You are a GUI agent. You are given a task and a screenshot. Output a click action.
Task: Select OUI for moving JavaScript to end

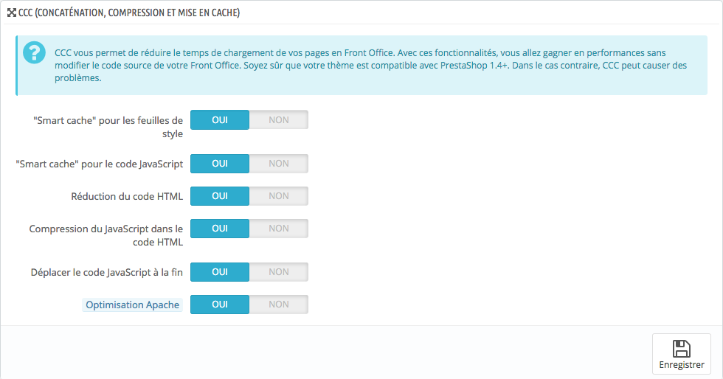coord(220,272)
